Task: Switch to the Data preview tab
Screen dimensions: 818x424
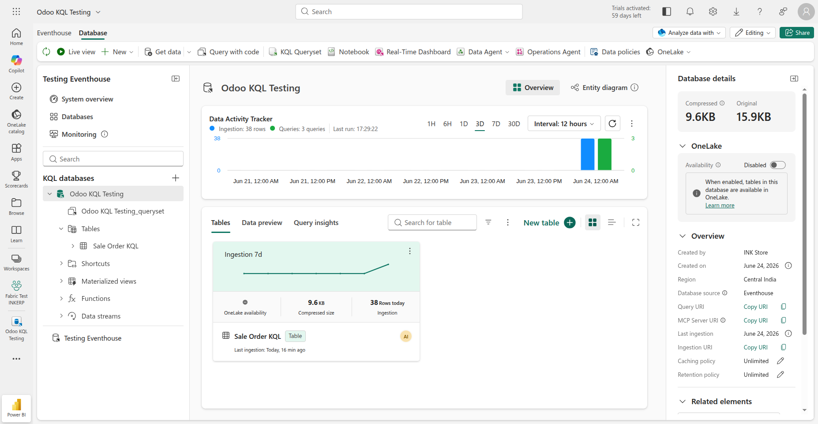Action: (x=262, y=222)
